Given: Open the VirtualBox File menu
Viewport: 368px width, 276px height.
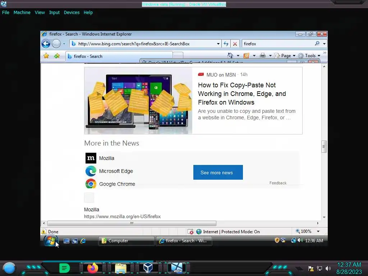Looking at the screenshot, I should pyautogui.click(x=6, y=13).
